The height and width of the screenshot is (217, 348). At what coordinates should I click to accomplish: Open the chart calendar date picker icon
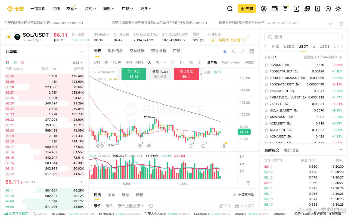[x=173, y=62]
